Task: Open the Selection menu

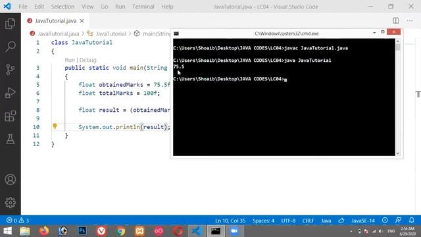Action: click(63, 7)
